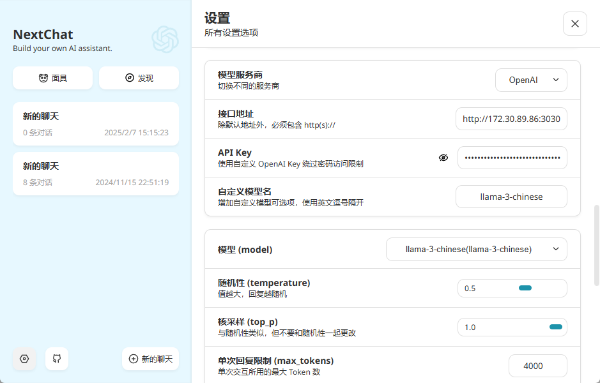Open the 模型服务商 OpenAI dropdown
This screenshot has height=383, width=600.
tap(531, 80)
